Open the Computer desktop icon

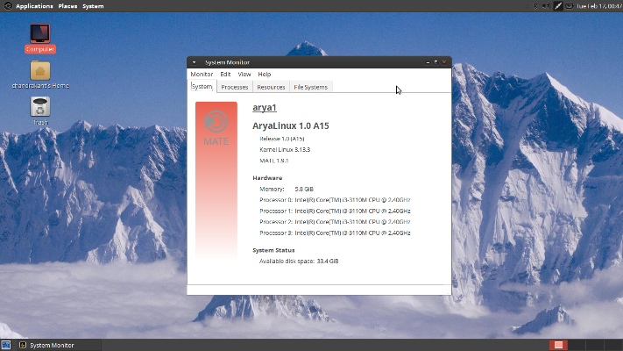(39, 34)
